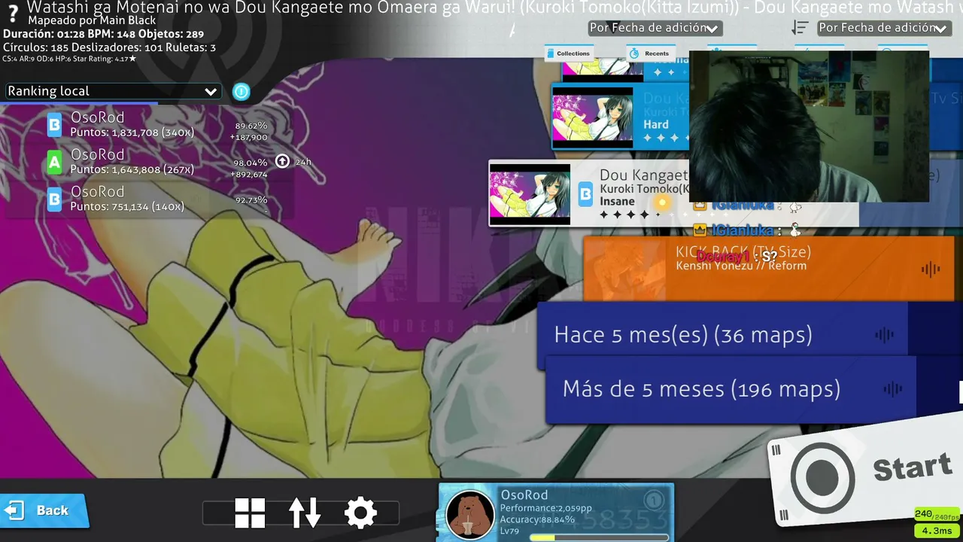Screen dimensions: 963x542
Task: Open the Ranking local dropdown
Action: click(113, 91)
